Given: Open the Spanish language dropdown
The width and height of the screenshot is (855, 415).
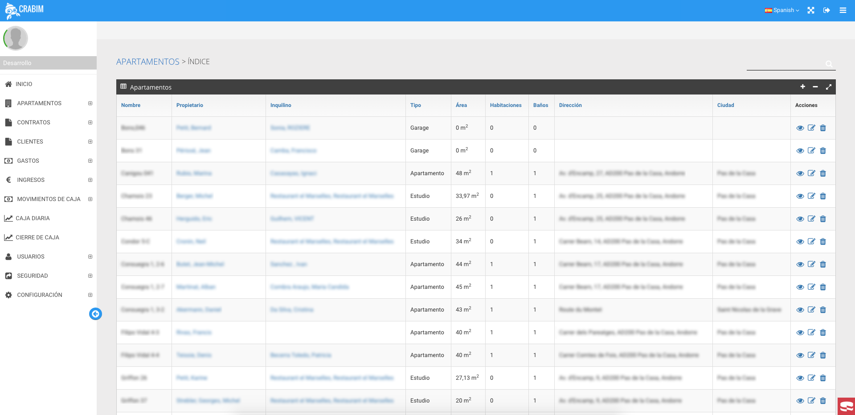Looking at the screenshot, I should click(x=782, y=10).
